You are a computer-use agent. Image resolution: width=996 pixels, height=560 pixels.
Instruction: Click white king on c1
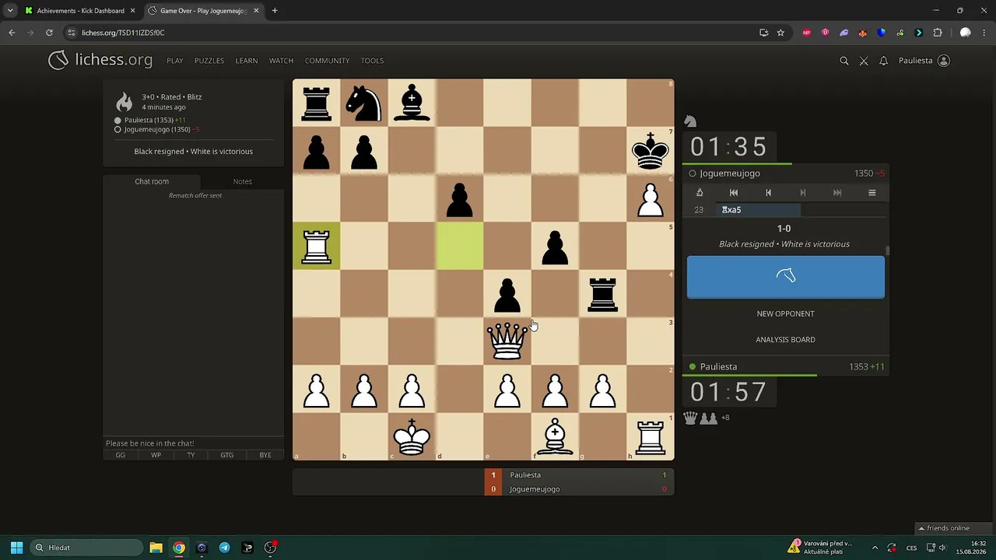[412, 437]
